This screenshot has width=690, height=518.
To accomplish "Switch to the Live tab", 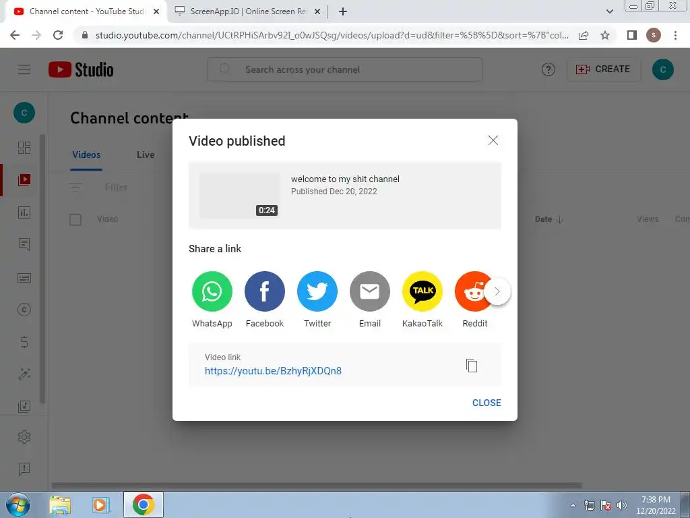I will pos(146,154).
